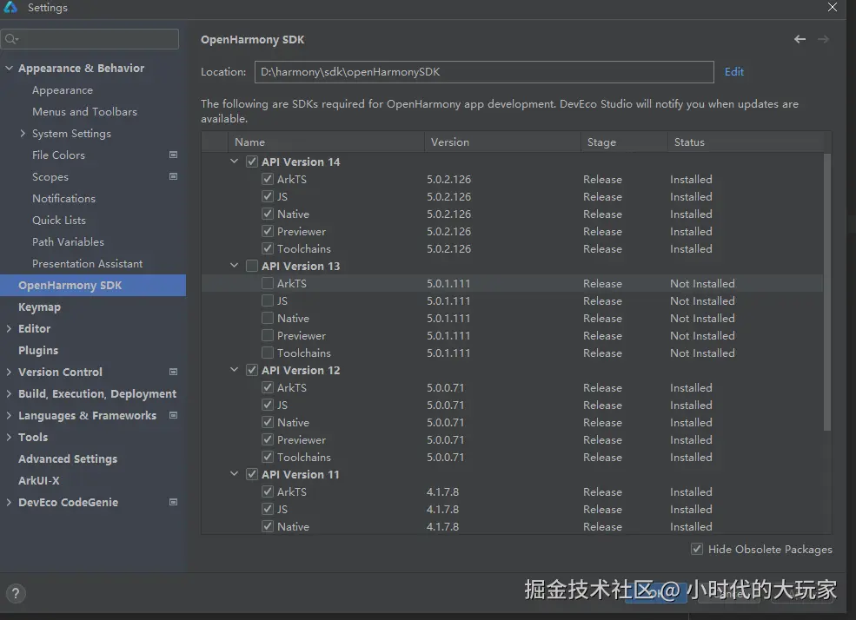Select OpenHarmony SDK settings item
856x620 pixels.
pyautogui.click(x=93, y=285)
